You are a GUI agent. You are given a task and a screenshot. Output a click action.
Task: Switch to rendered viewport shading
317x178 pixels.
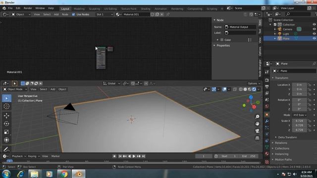coord(254,89)
